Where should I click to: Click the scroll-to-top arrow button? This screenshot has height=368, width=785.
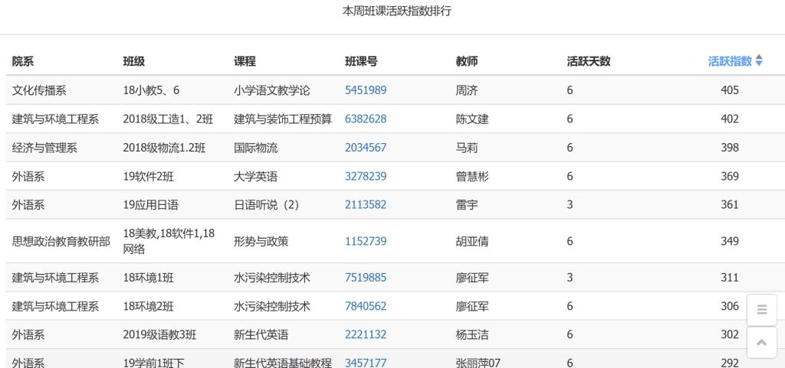(x=761, y=343)
